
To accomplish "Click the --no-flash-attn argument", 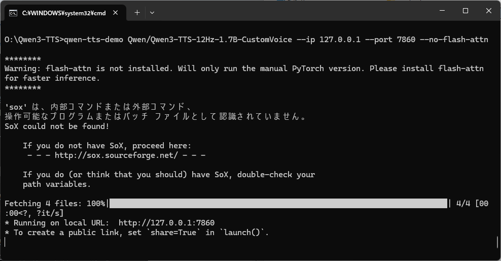I will click(x=454, y=40).
